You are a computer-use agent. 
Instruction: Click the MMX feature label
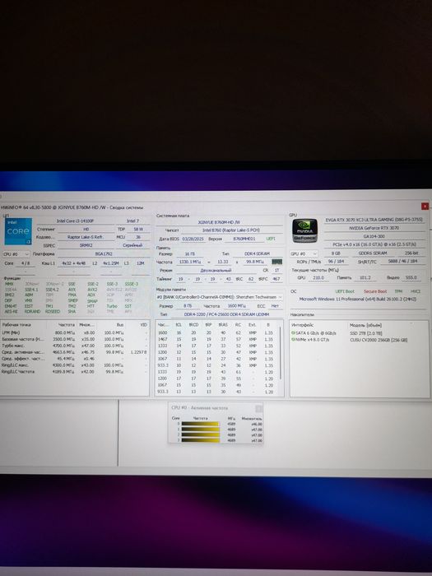click(9, 284)
